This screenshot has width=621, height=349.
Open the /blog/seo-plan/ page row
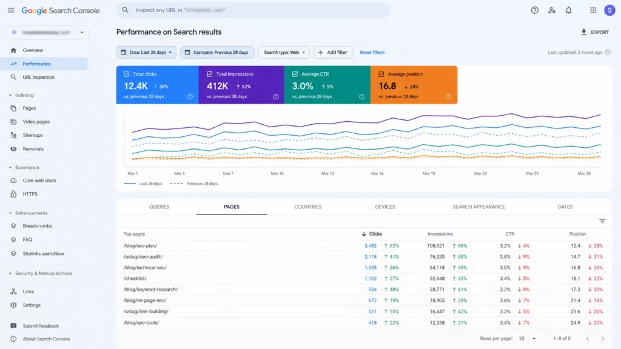point(364,246)
